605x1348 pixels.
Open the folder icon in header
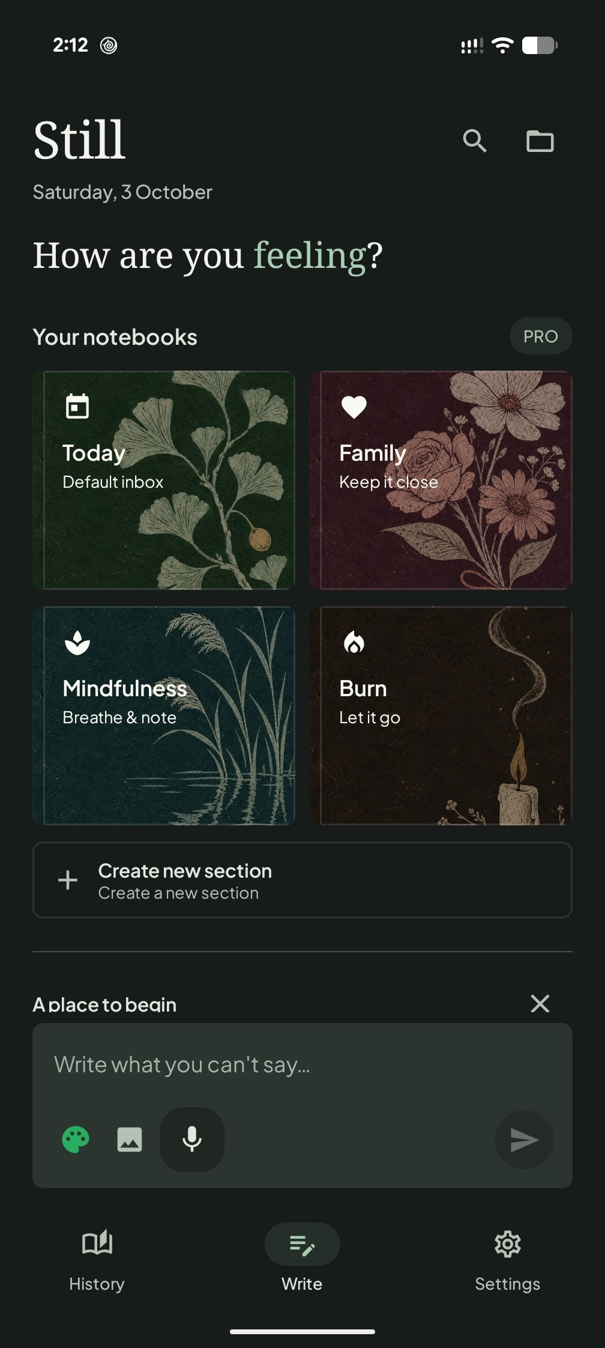pos(540,141)
